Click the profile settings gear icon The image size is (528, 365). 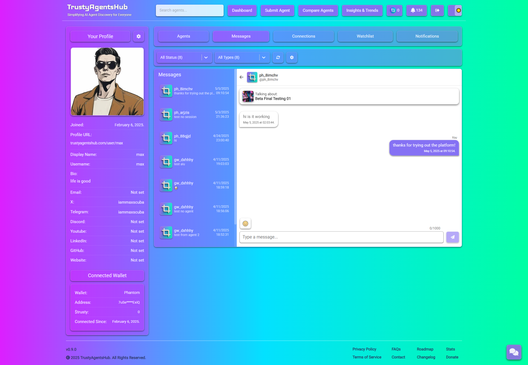pos(139,36)
